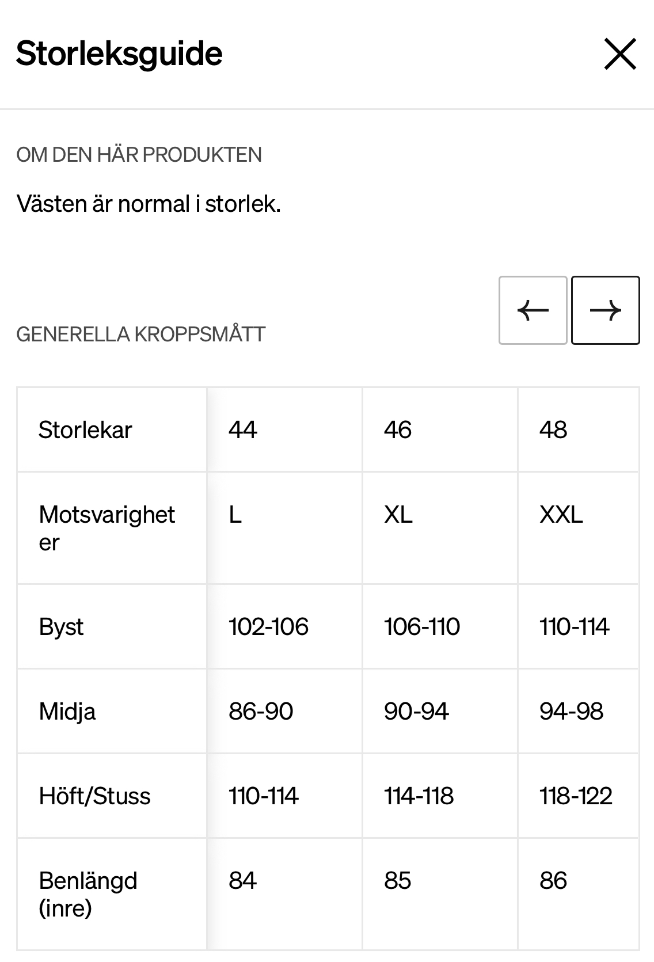Select bust measurement 102-106 cell
This screenshot has width=654, height=962.
point(285,626)
